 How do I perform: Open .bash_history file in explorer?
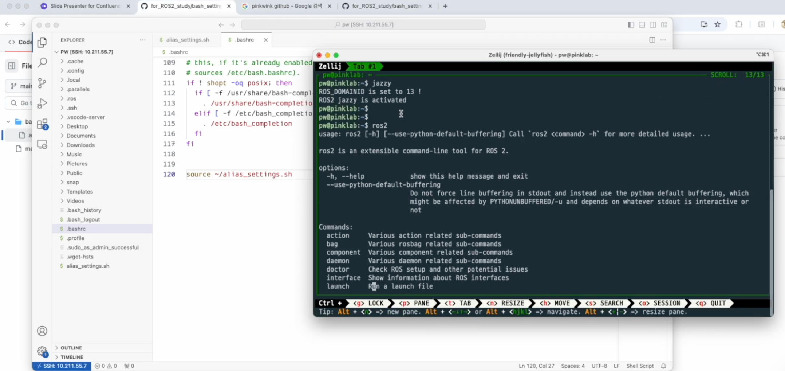(84, 210)
